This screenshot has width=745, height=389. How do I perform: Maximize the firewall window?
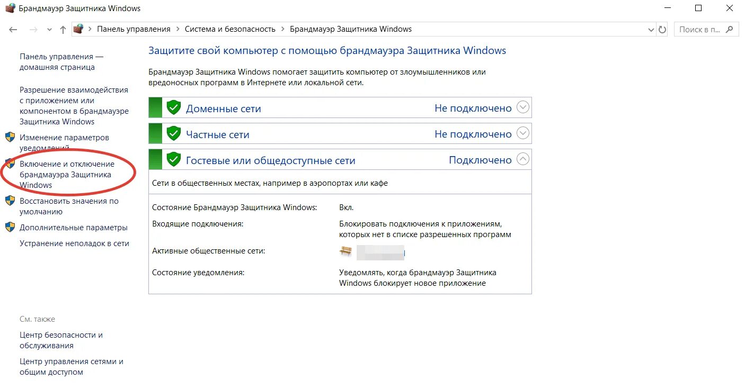(x=698, y=8)
